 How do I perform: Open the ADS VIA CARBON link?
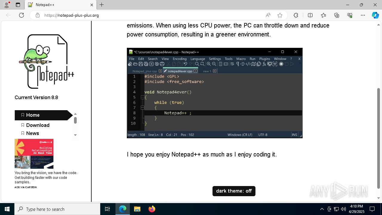tap(26, 187)
